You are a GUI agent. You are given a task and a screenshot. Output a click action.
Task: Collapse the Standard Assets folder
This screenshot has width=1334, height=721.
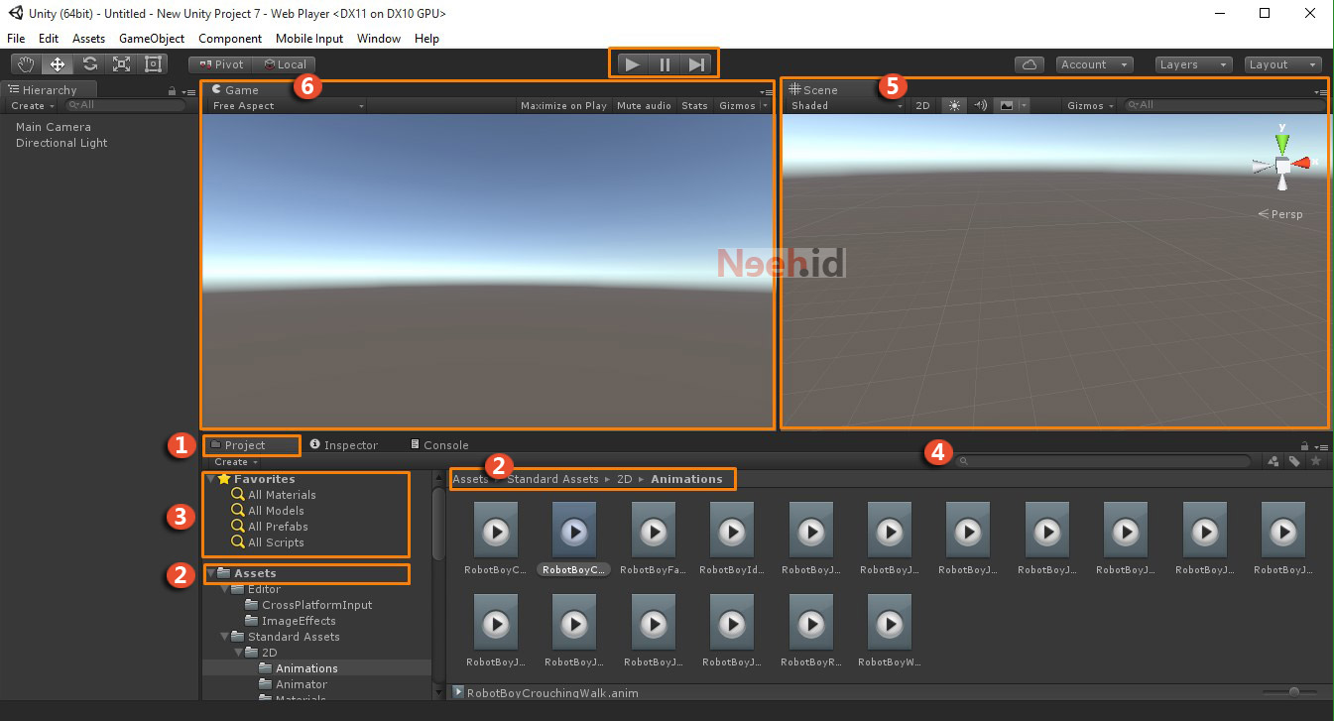223,636
